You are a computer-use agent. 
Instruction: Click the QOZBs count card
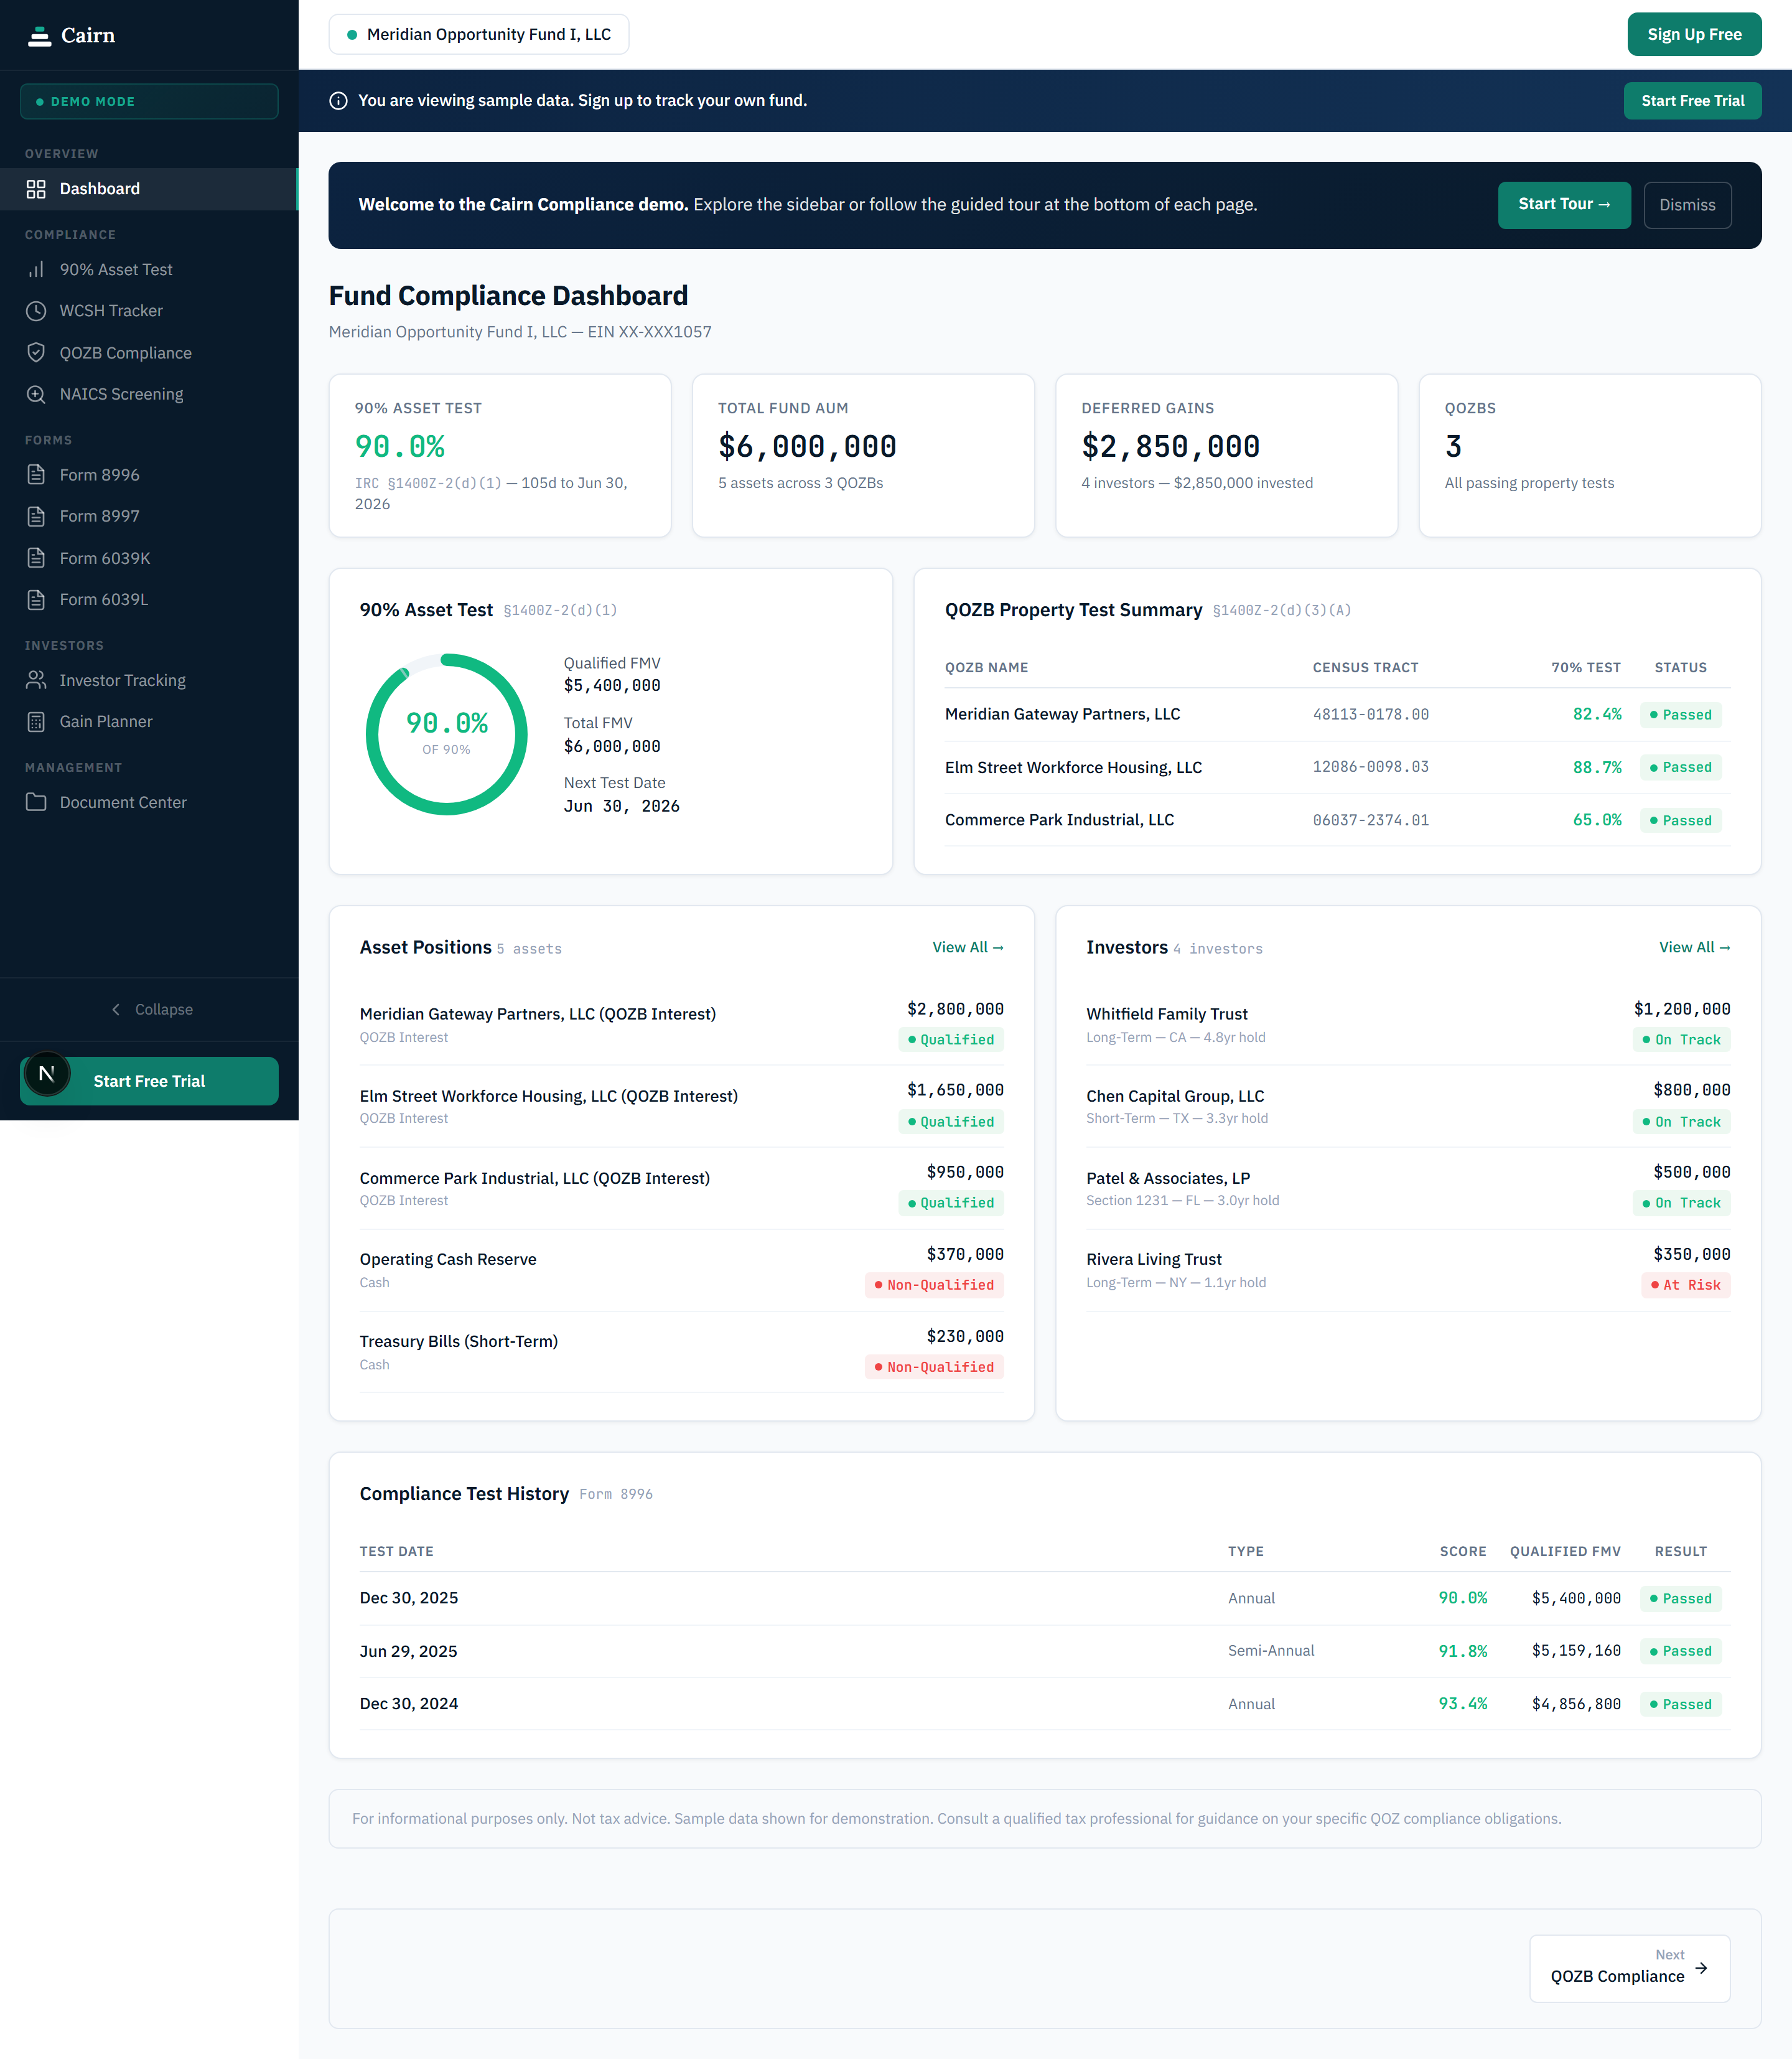point(1589,456)
